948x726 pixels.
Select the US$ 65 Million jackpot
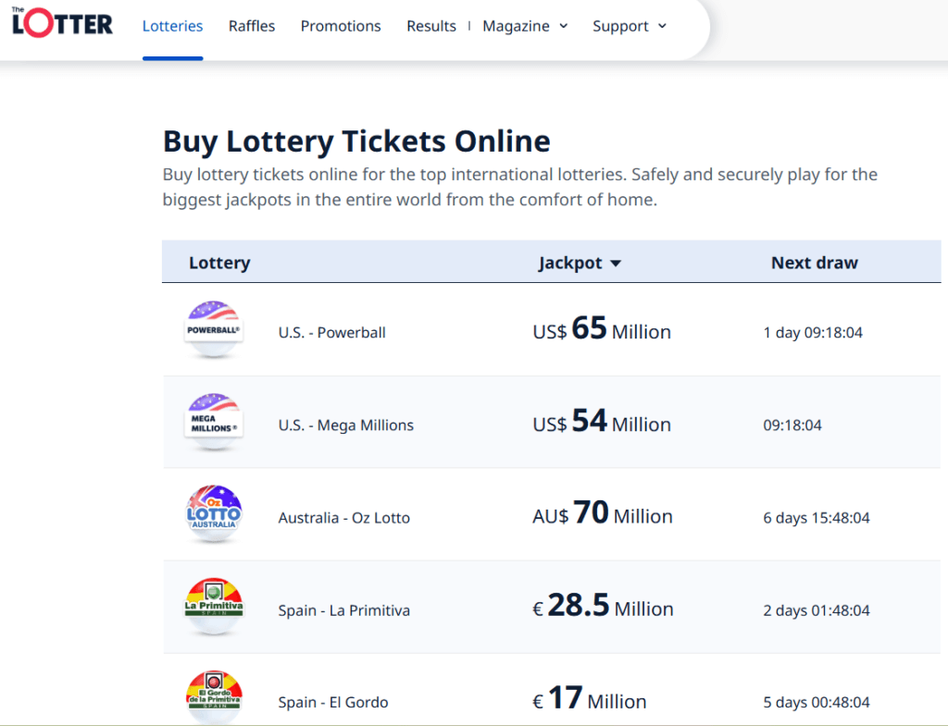(x=602, y=329)
